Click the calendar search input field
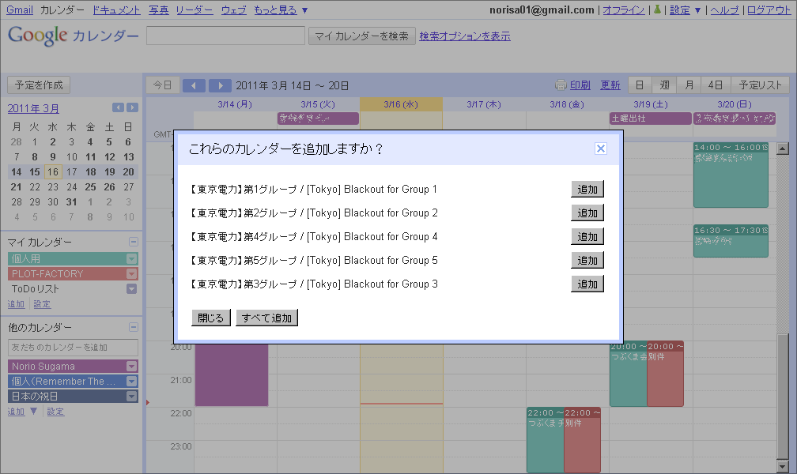 tap(225, 36)
